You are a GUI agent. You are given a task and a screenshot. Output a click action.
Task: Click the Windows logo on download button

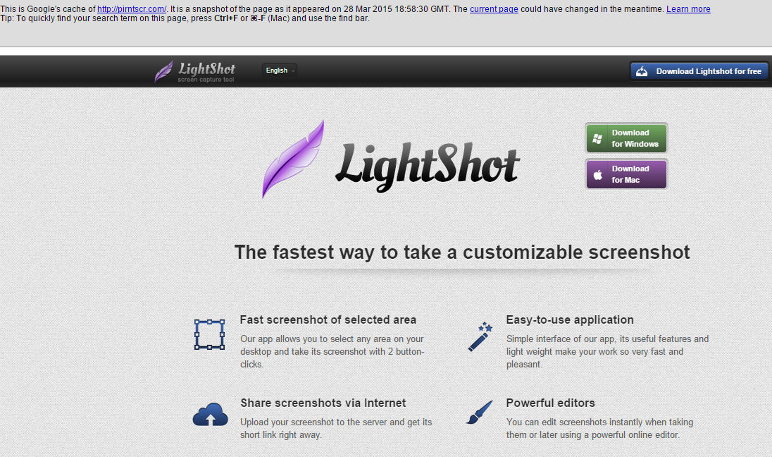coord(598,138)
